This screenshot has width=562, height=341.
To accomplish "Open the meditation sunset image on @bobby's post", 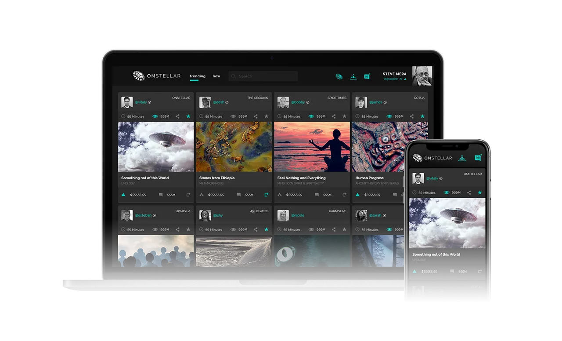I will pos(312,147).
